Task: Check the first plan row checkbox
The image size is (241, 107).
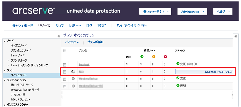Action: (x=65, y=65)
